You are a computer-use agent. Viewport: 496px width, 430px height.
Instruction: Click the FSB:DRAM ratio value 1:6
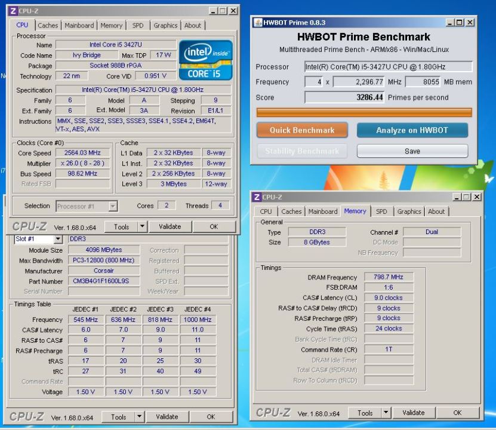point(389,287)
